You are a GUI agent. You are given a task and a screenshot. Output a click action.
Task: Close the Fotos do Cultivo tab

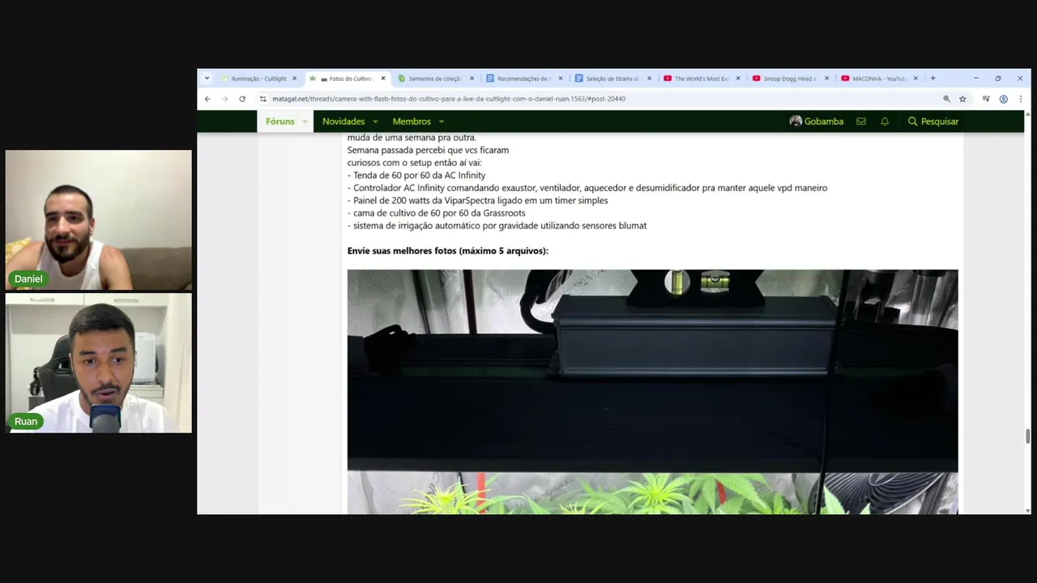[383, 79]
